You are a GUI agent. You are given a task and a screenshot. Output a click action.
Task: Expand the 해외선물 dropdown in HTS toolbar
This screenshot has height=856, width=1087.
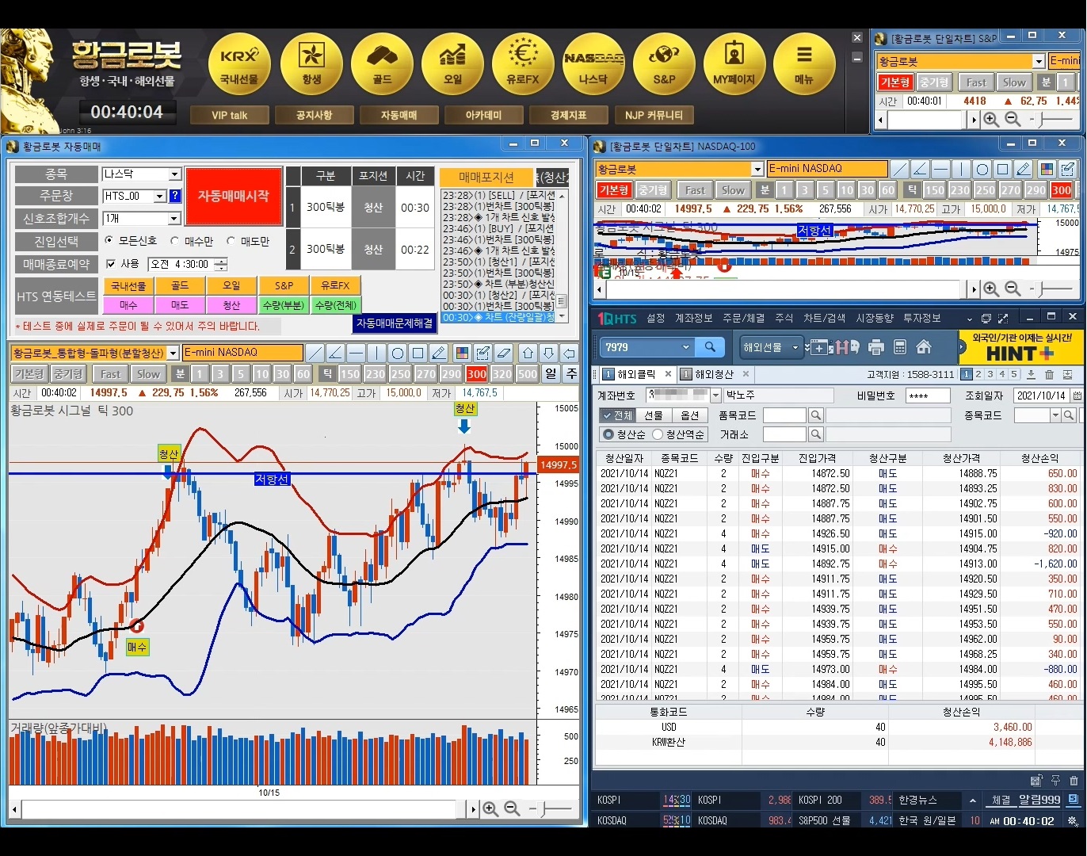(795, 347)
